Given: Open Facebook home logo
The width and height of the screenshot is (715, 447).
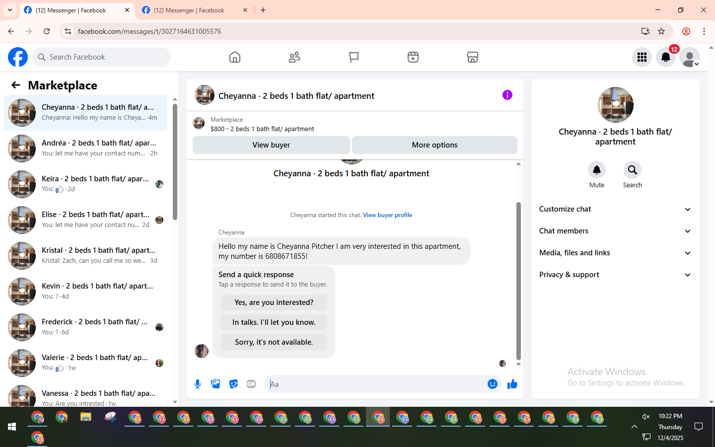Looking at the screenshot, I should point(18,57).
